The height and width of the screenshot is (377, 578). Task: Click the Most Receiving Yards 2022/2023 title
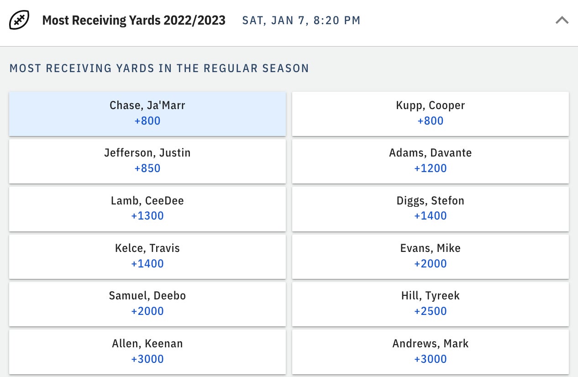click(134, 21)
